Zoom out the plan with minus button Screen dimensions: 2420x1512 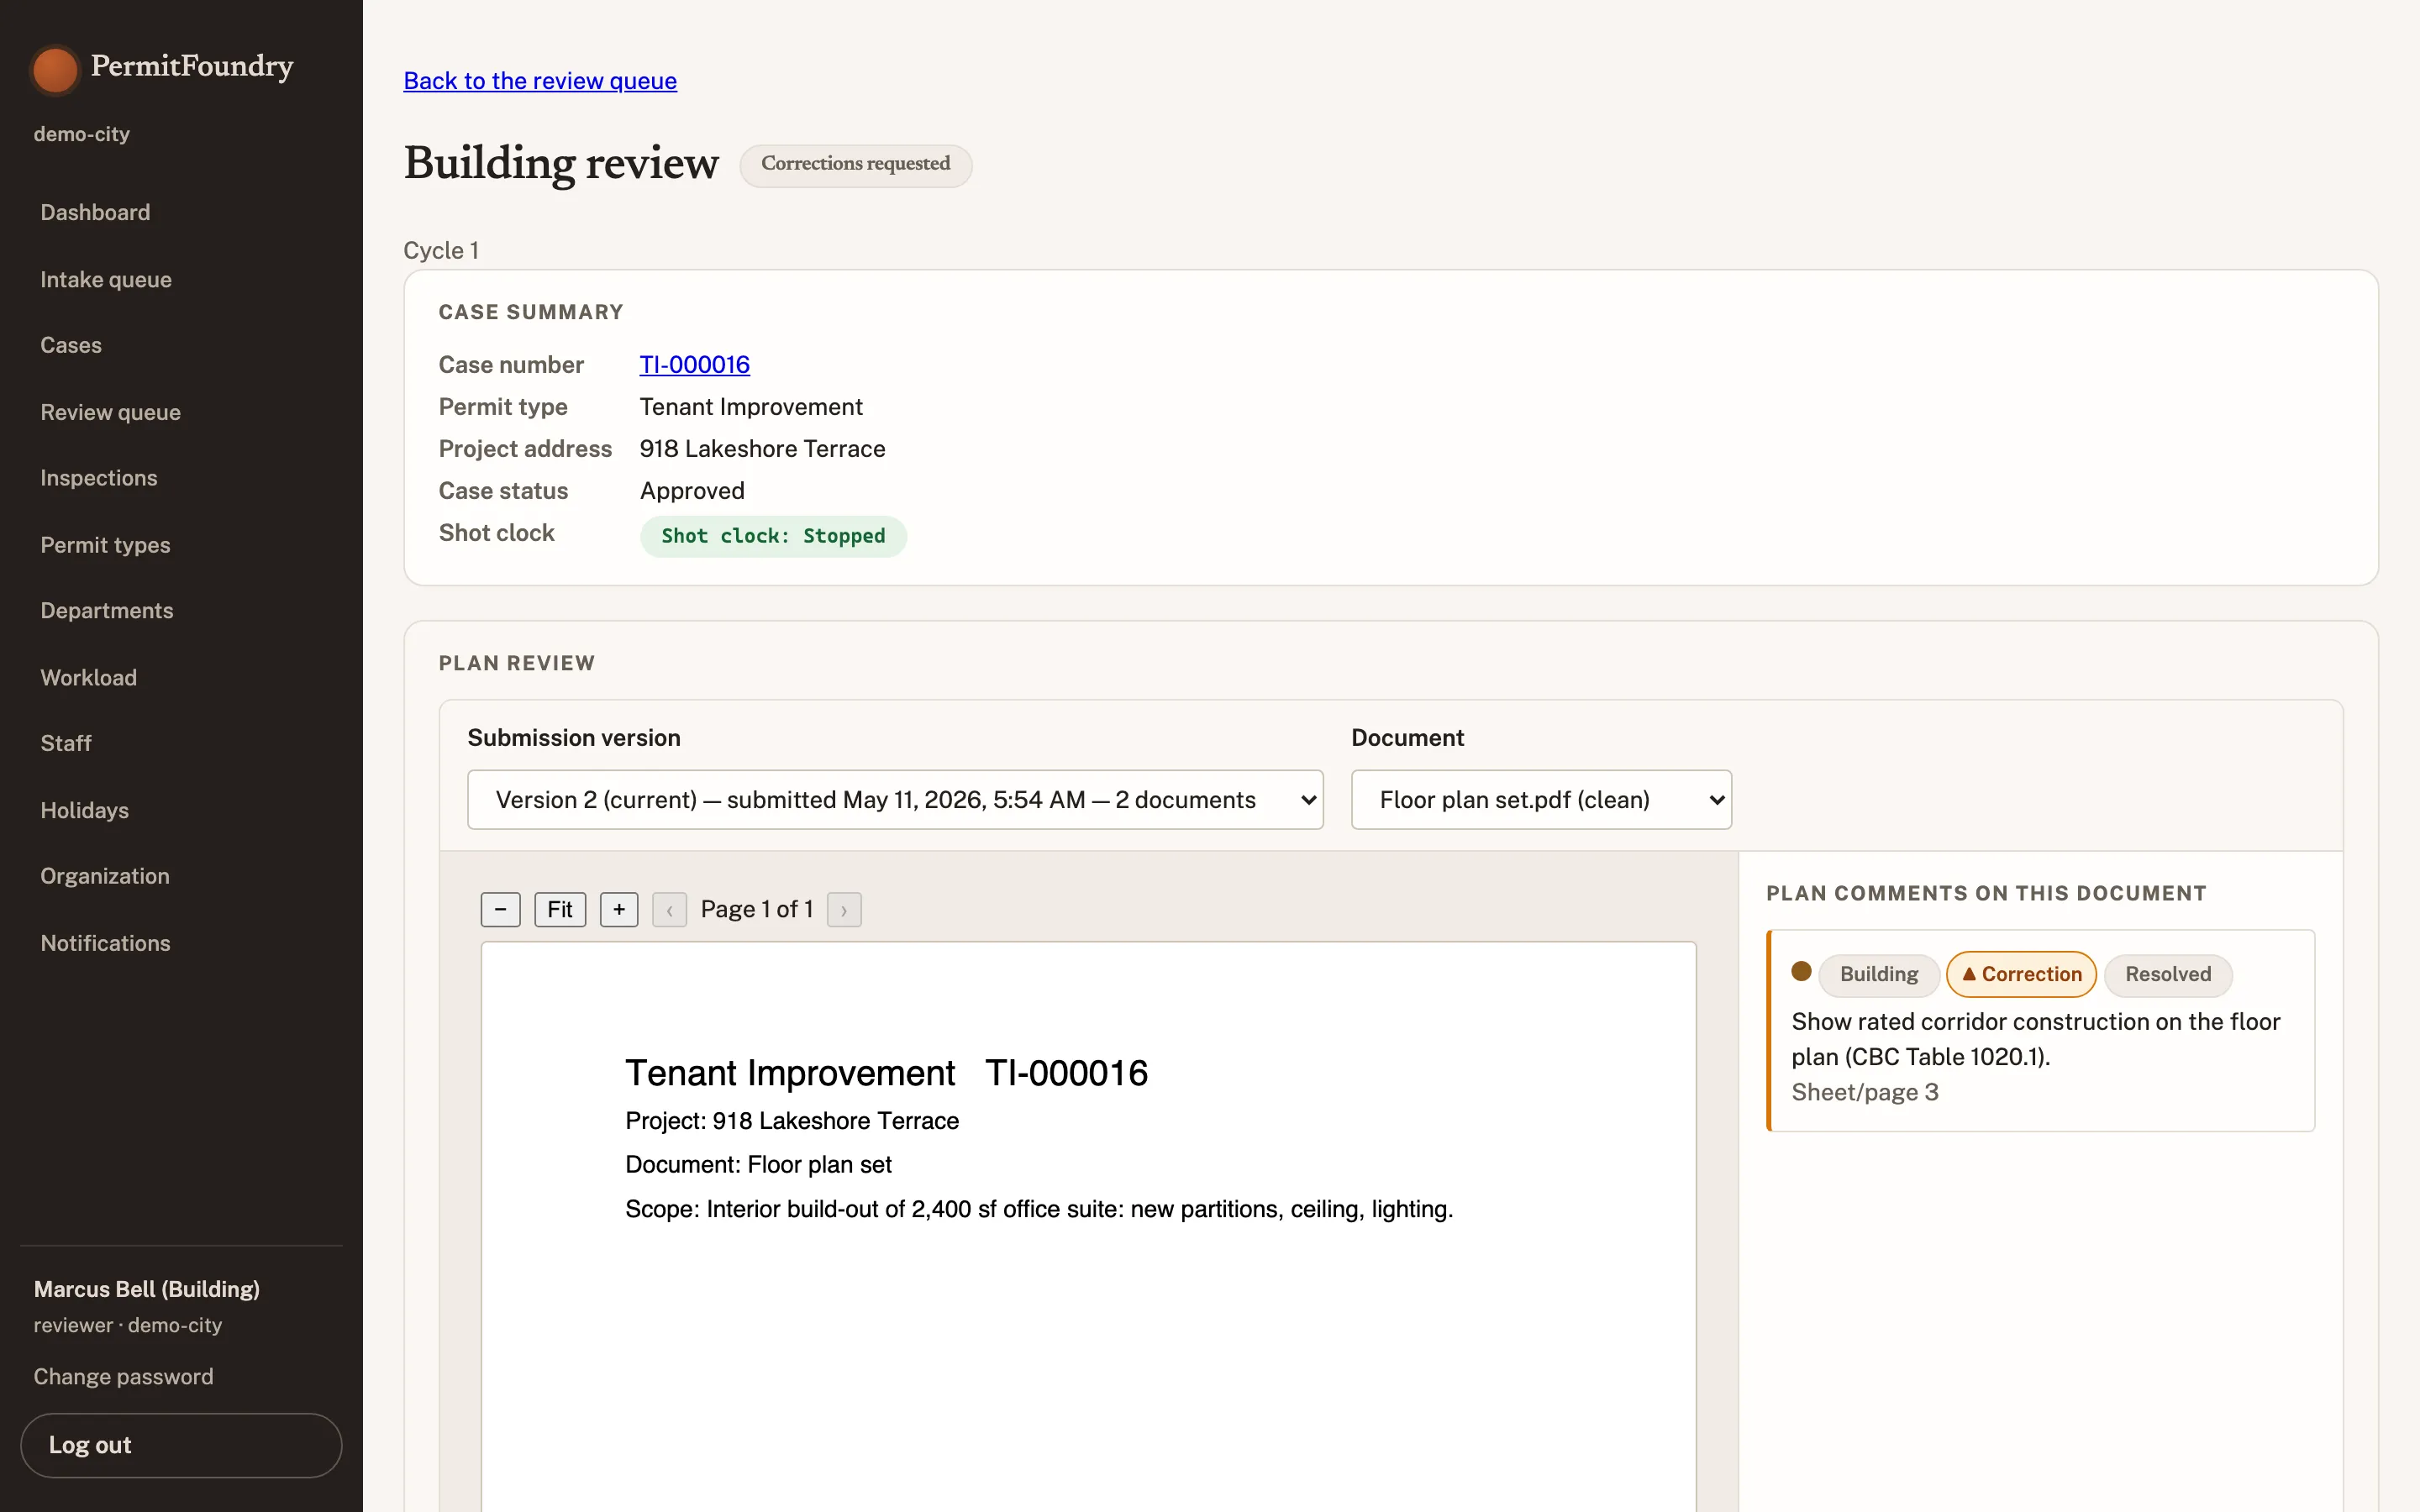[x=500, y=909]
